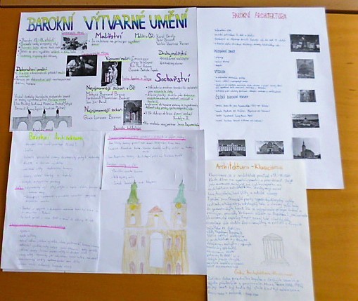The image size is (358, 301).
Task: Click the 'Gian Lorenzo Bernini' name
Action: [x=103, y=117]
